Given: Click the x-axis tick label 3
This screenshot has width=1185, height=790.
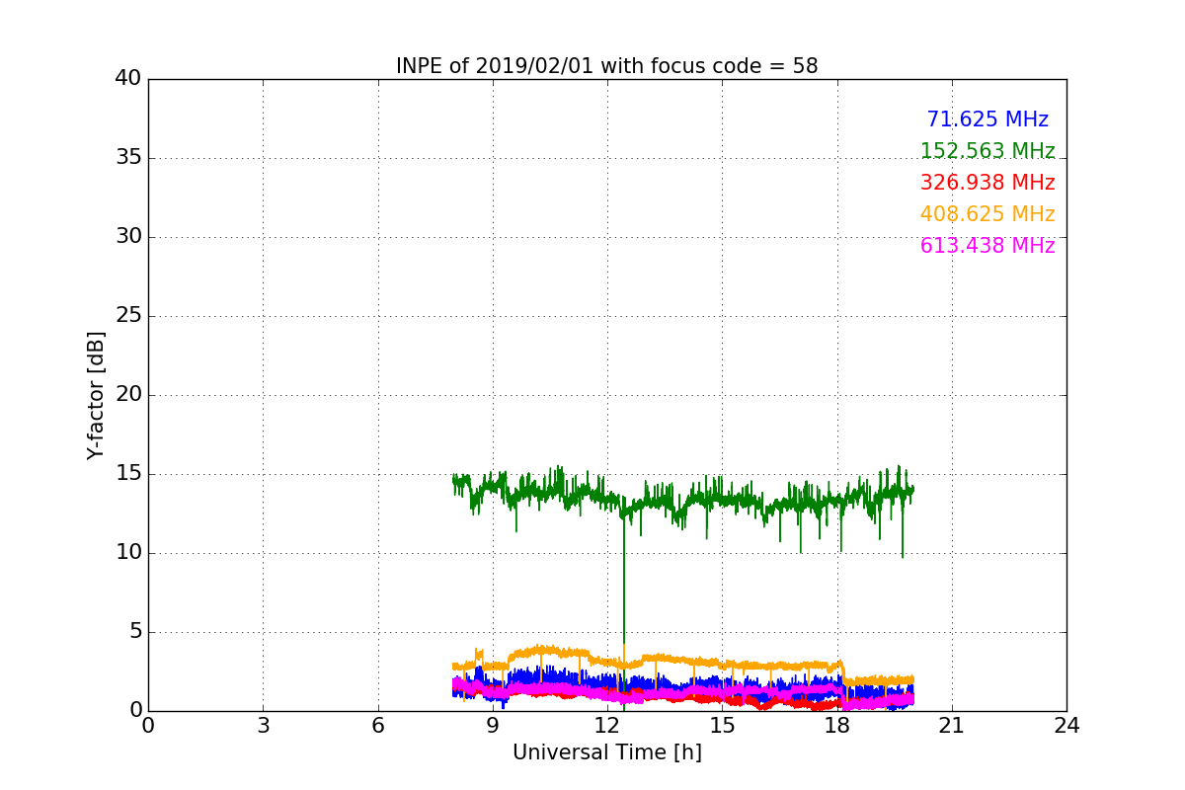Looking at the screenshot, I should pos(263,726).
